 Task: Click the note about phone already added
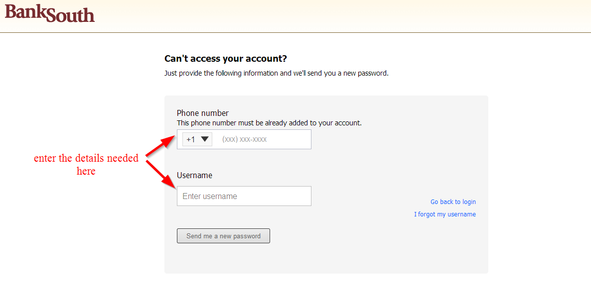click(x=269, y=123)
